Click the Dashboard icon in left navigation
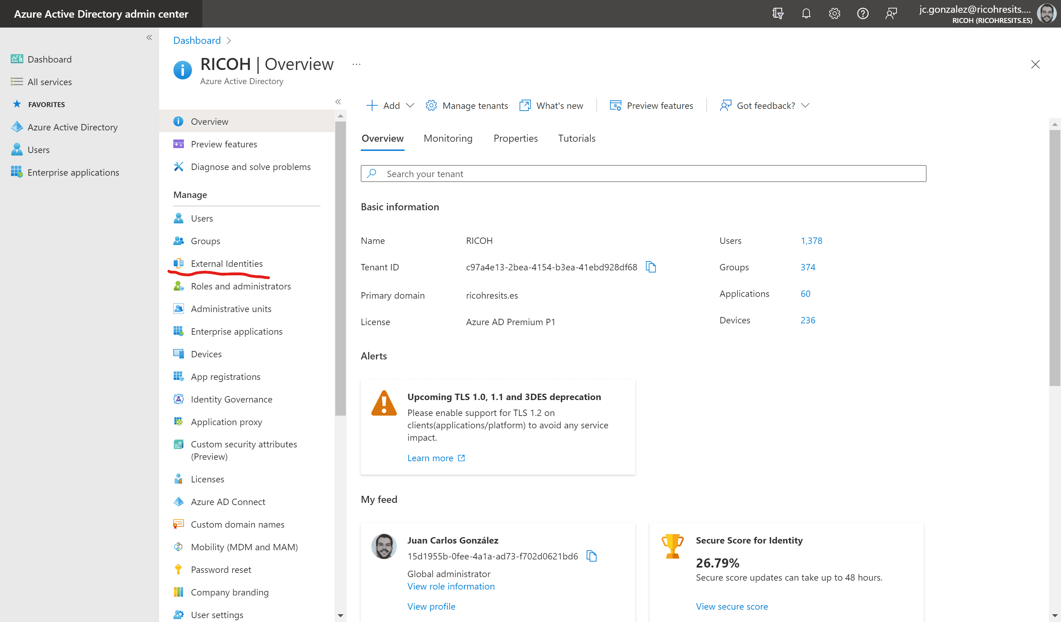Viewport: 1061px width, 622px height. [x=17, y=59]
